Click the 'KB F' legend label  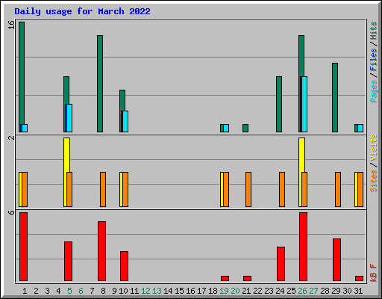coord(373,273)
